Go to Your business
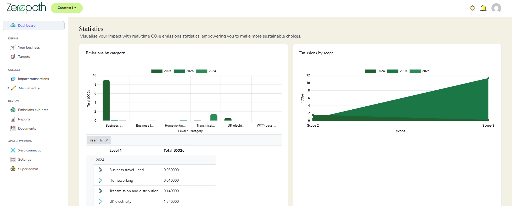This screenshot has height=206, width=512. (29, 48)
